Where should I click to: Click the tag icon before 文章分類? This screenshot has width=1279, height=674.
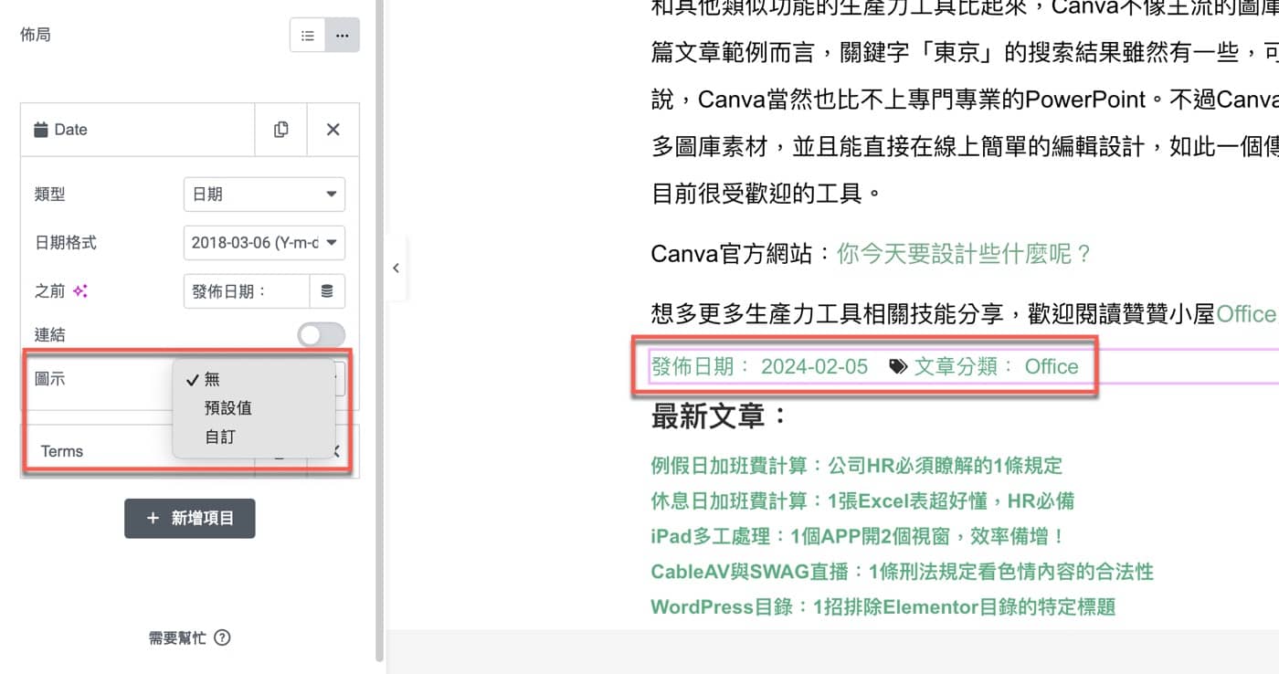[899, 366]
